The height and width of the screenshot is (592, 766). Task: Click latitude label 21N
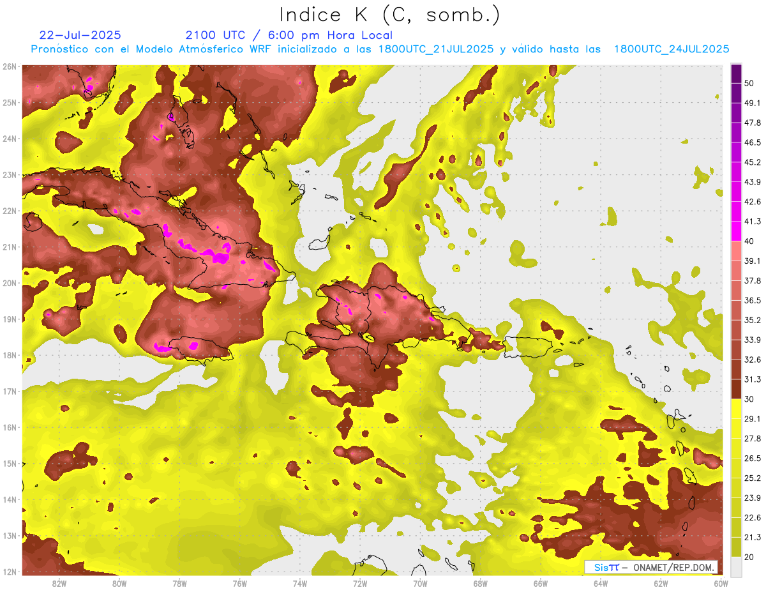(x=10, y=247)
